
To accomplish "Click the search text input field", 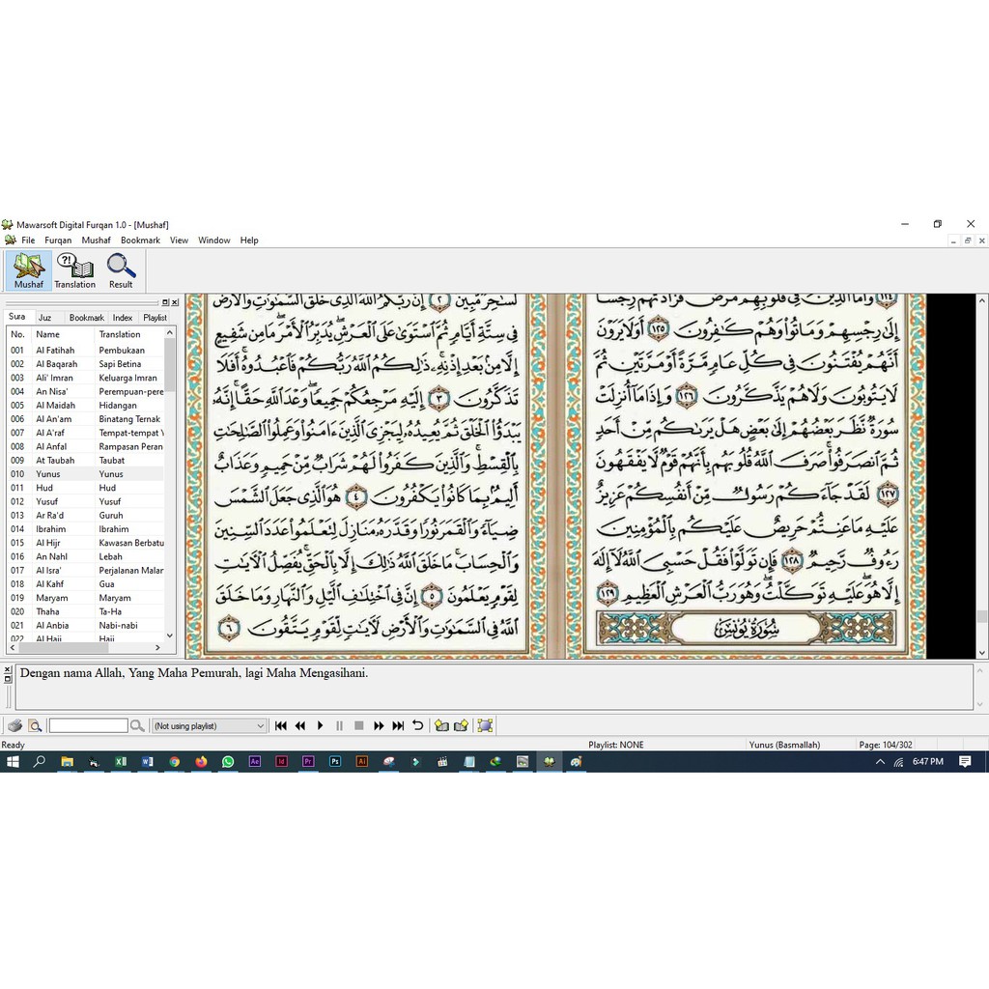I will tap(88, 725).
